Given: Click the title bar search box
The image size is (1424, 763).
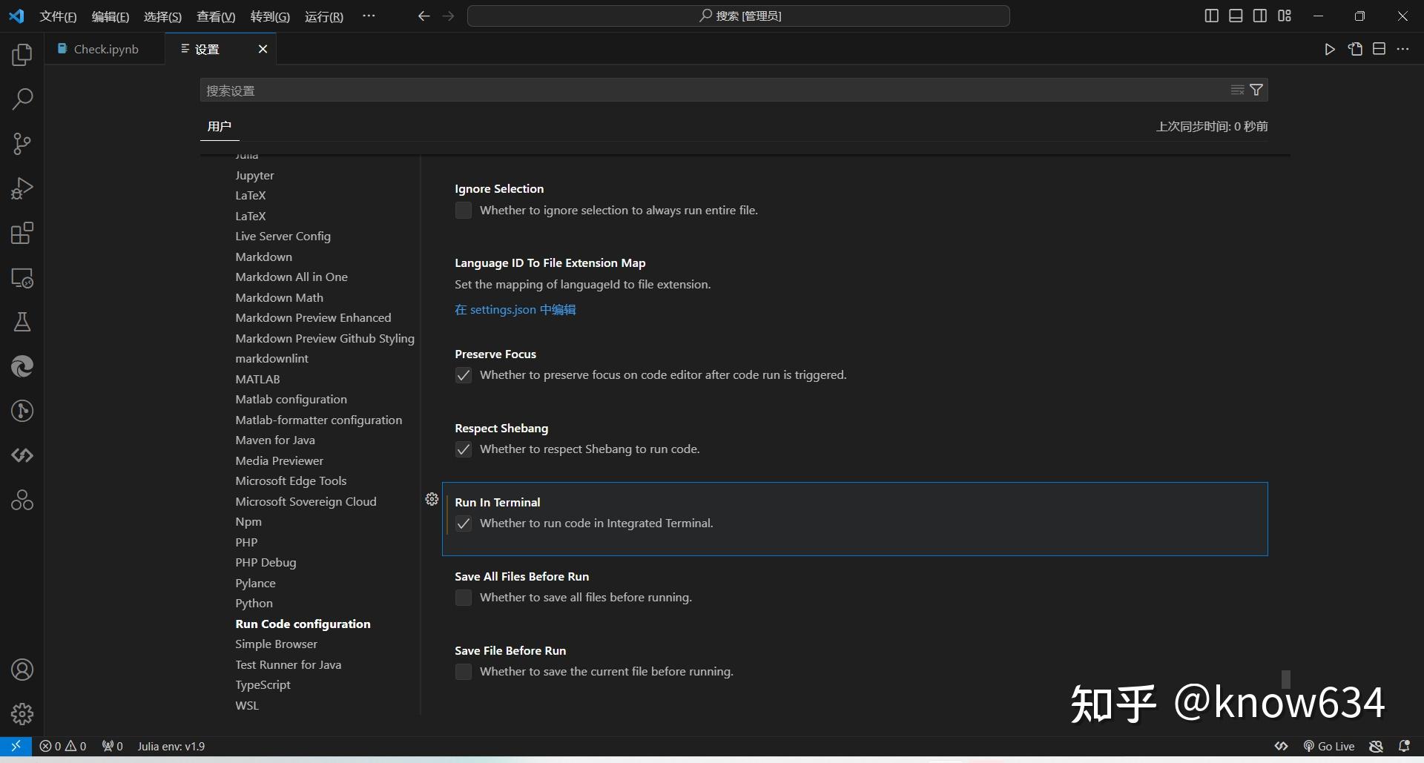Looking at the screenshot, I should pos(738,16).
